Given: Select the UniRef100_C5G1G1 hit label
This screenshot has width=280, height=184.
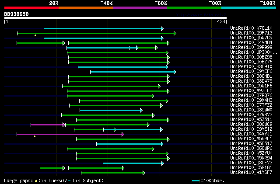Looking at the screenshot, I should [251, 168].
